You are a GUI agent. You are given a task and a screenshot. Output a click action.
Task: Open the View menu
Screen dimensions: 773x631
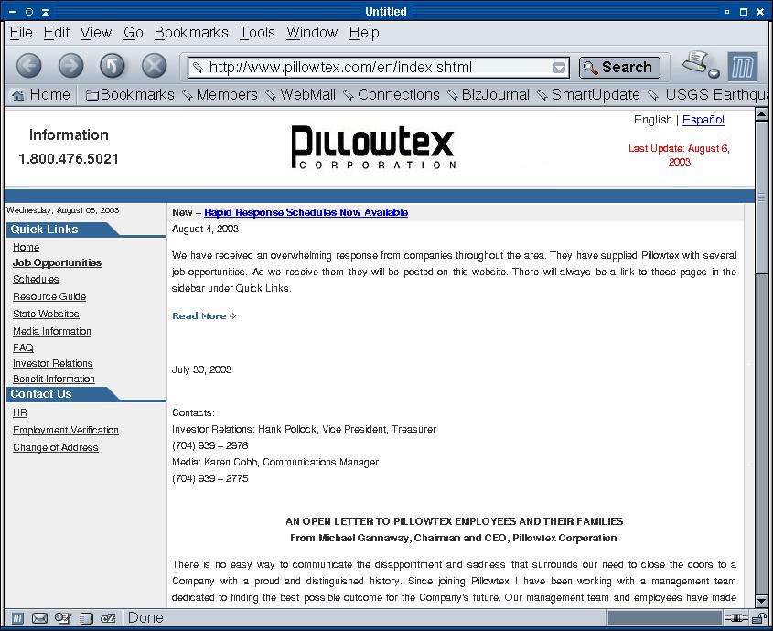(96, 33)
